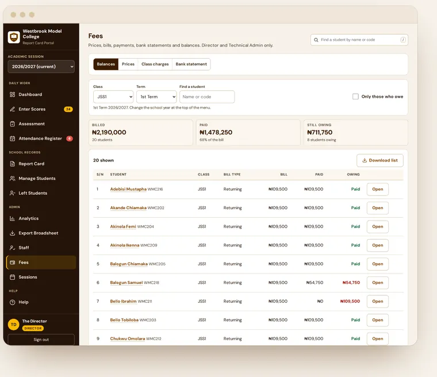437x377 pixels.
Task: Open Export Broadsheet in sidebar
Action: click(x=41, y=233)
